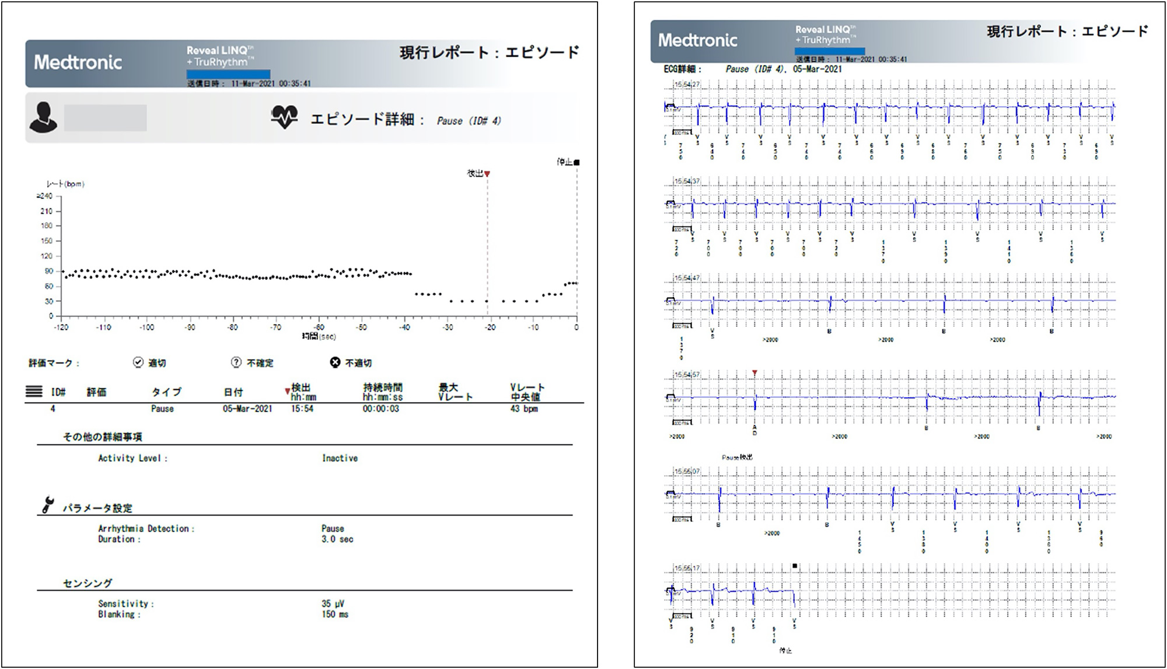Click the heart rhythm episode icon
Image resolution: width=1167 pixels, height=669 pixels.
pyautogui.click(x=284, y=117)
